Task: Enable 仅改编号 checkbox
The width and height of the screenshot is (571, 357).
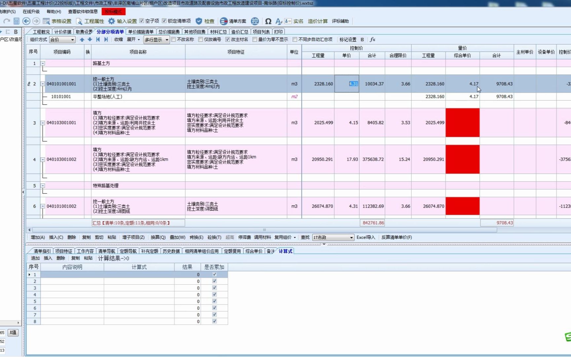Action: point(200,39)
